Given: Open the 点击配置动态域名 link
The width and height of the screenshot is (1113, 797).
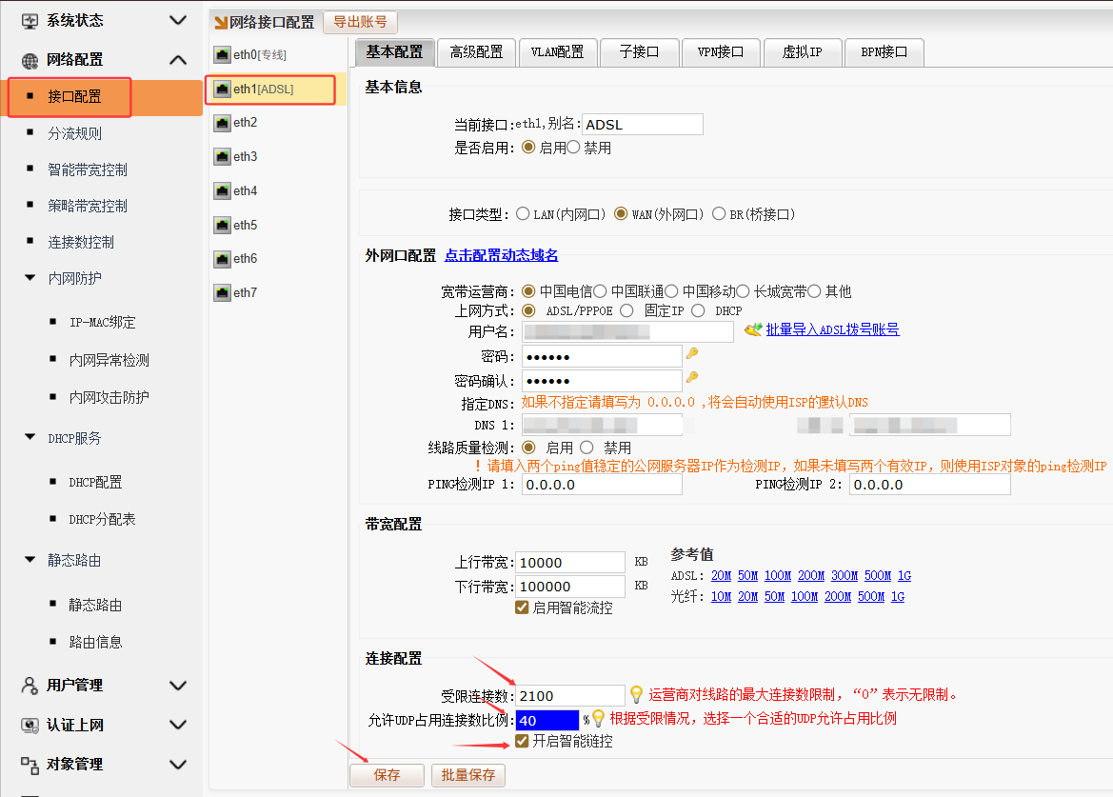Looking at the screenshot, I should [501, 255].
